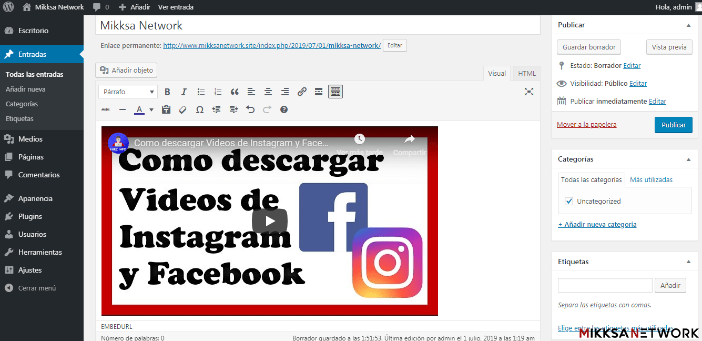This screenshot has width=702, height=341.
Task: Insert special character with Omega icon
Action: (x=200, y=109)
